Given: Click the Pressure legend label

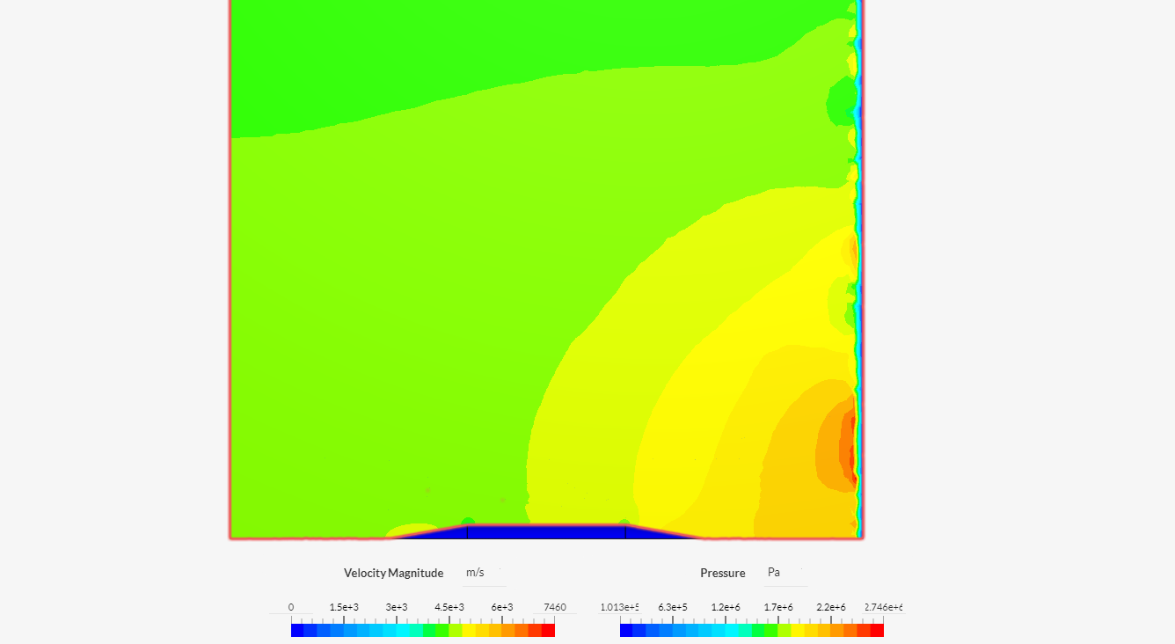Looking at the screenshot, I should click(722, 573).
